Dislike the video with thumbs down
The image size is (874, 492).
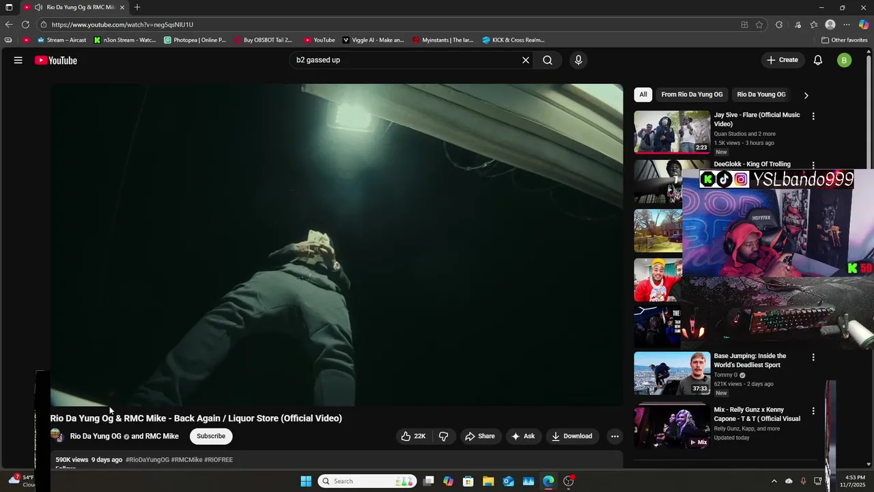click(x=444, y=436)
